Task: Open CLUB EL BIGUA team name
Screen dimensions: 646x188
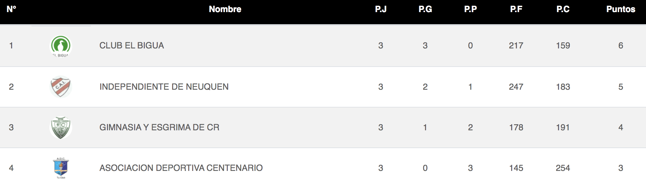Action: (132, 46)
